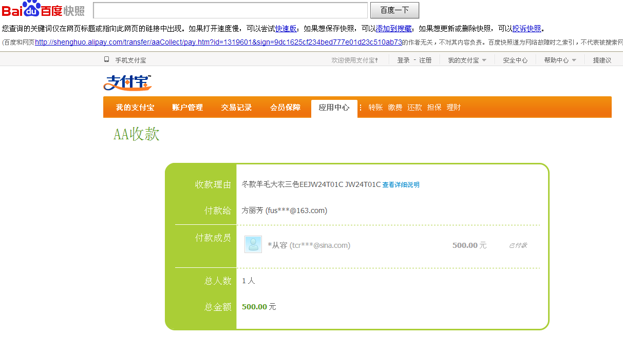Screen dimensions: 623x337
Task: Select 交易记录 in the navigation bar
Action: click(x=236, y=108)
